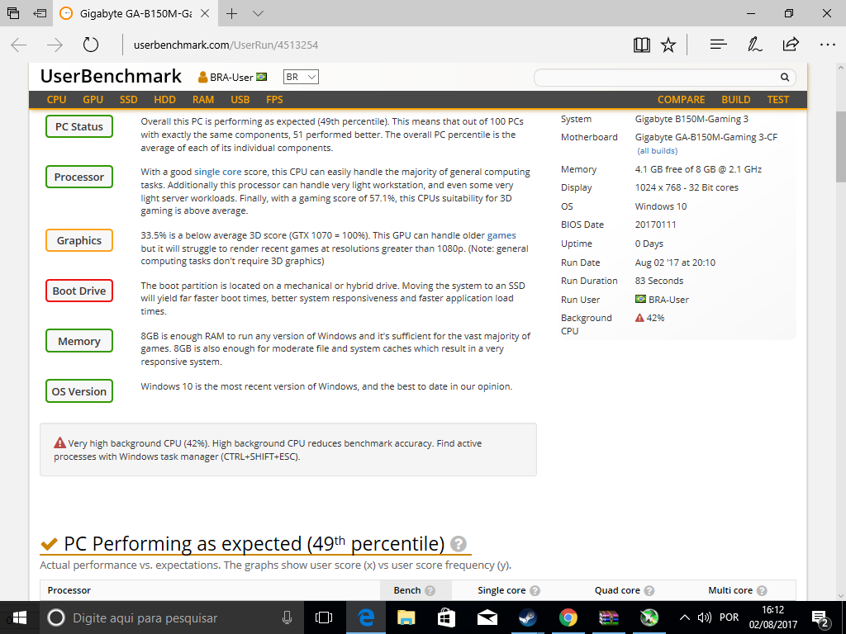The image size is (846, 634).
Task: Open the '(all builds)' link
Action: click(x=657, y=151)
